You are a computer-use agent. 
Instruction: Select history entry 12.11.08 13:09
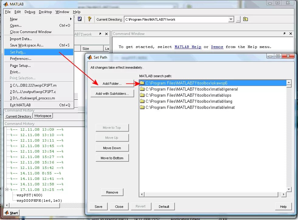click(x=37, y=129)
